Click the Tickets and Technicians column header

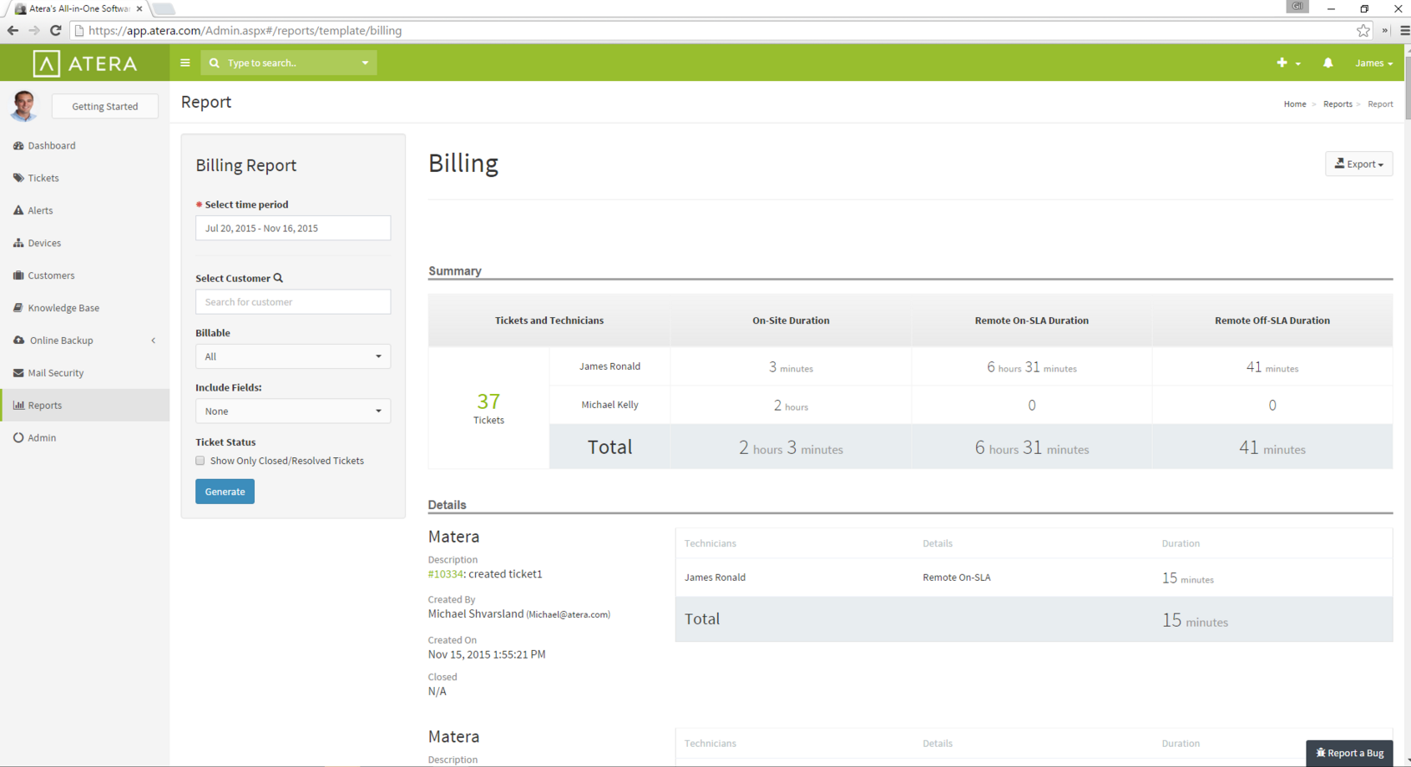pos(549,320)
